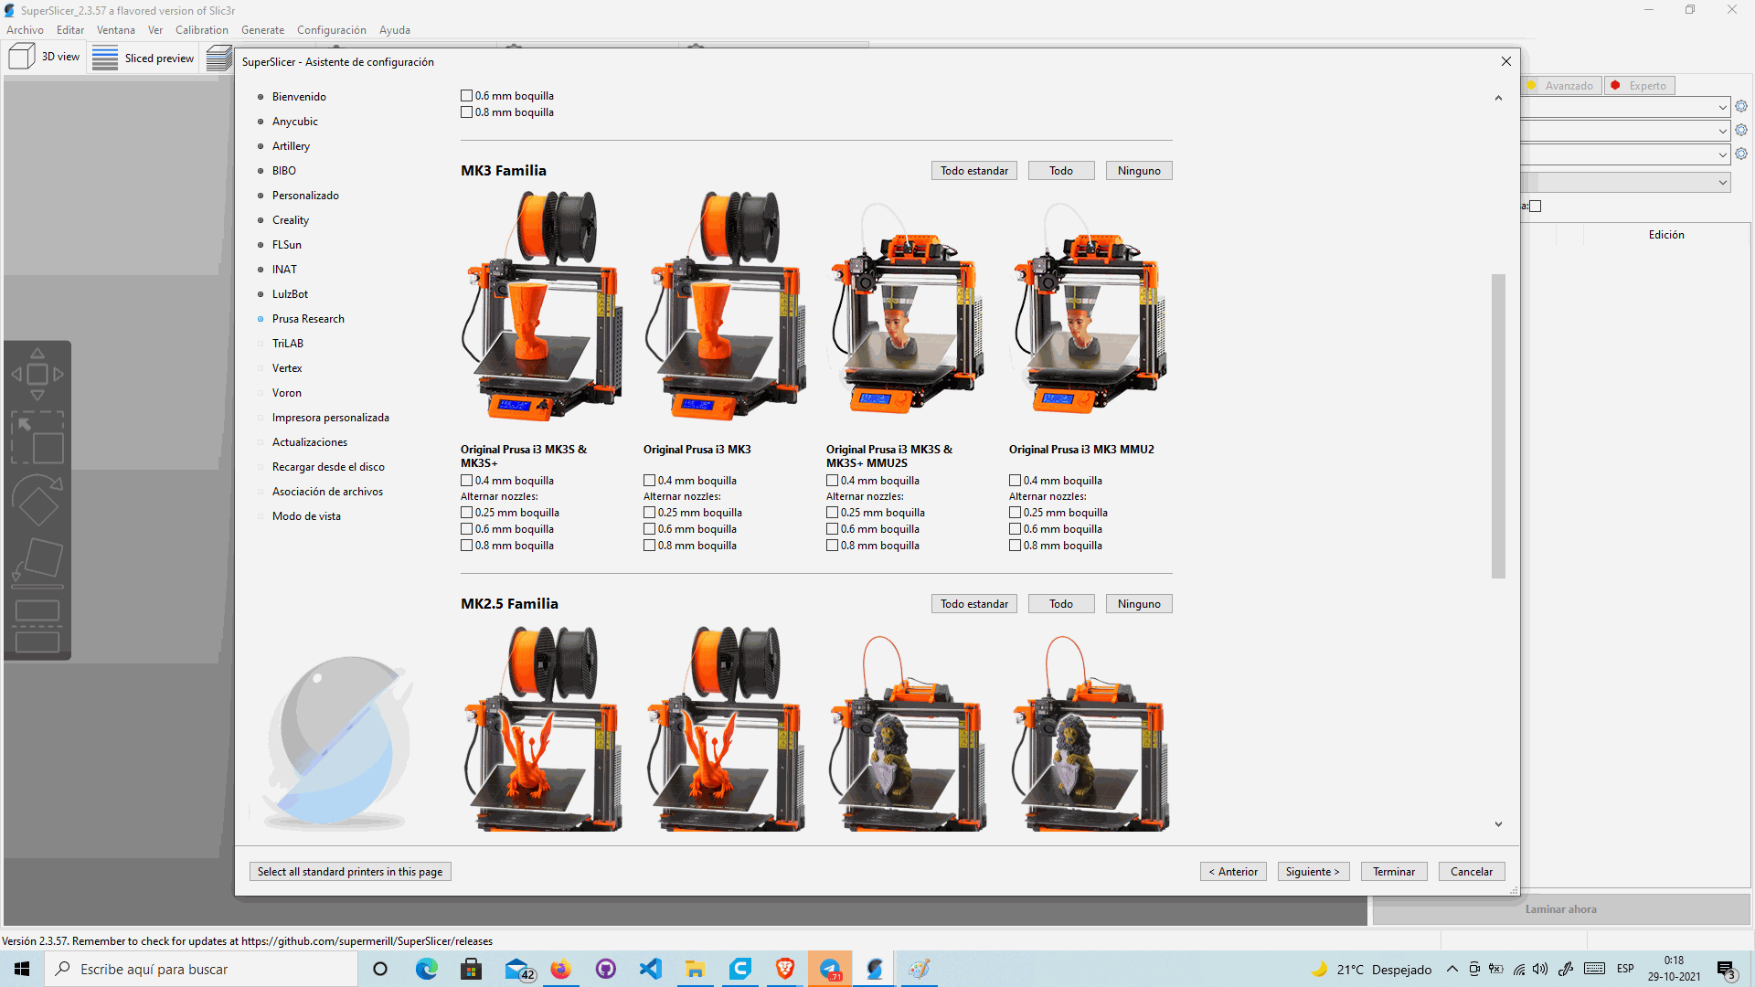
Task: Click Todo estandar for MK3 Familia
Action: tap(974, 171)
